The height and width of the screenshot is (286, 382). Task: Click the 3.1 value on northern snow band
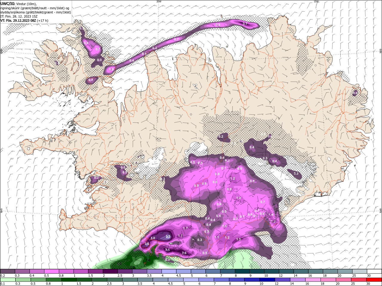coord(245,24)
